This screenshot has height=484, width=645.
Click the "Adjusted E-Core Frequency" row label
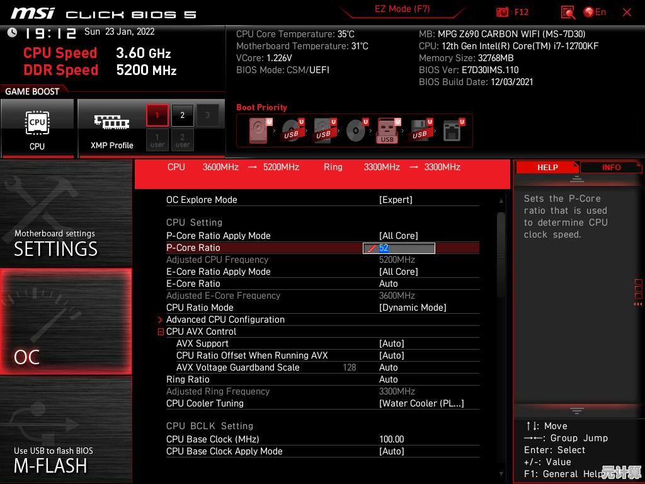[224, 296]
